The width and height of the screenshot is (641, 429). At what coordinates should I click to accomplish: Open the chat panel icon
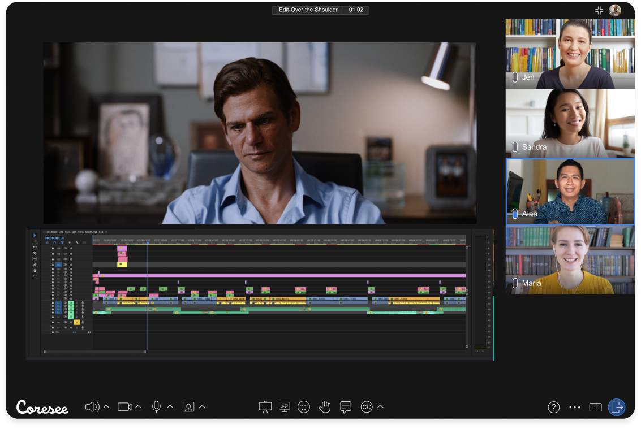[346, 407]
